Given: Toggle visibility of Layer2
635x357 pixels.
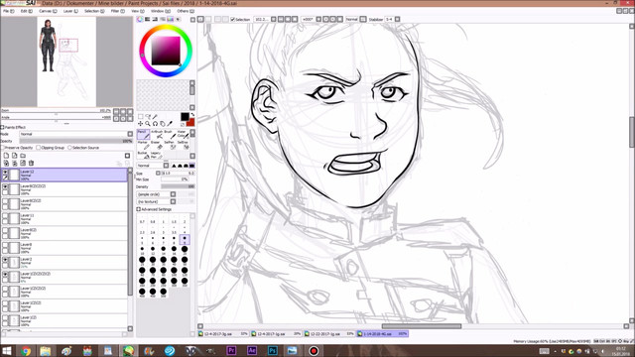Looking at the screenshot, I should [5, 260].
